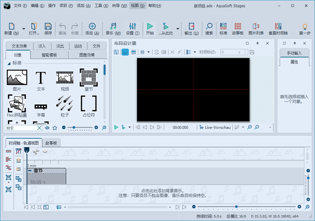The image size is (315, 221).
Task: Toggle the scissors cut tool on timeline
Action: tap(36, 151)
